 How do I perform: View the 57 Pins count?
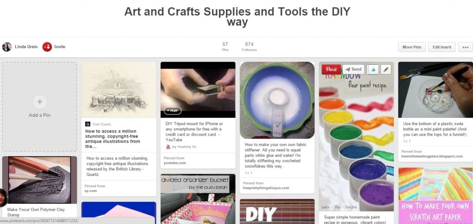[225, 47]
